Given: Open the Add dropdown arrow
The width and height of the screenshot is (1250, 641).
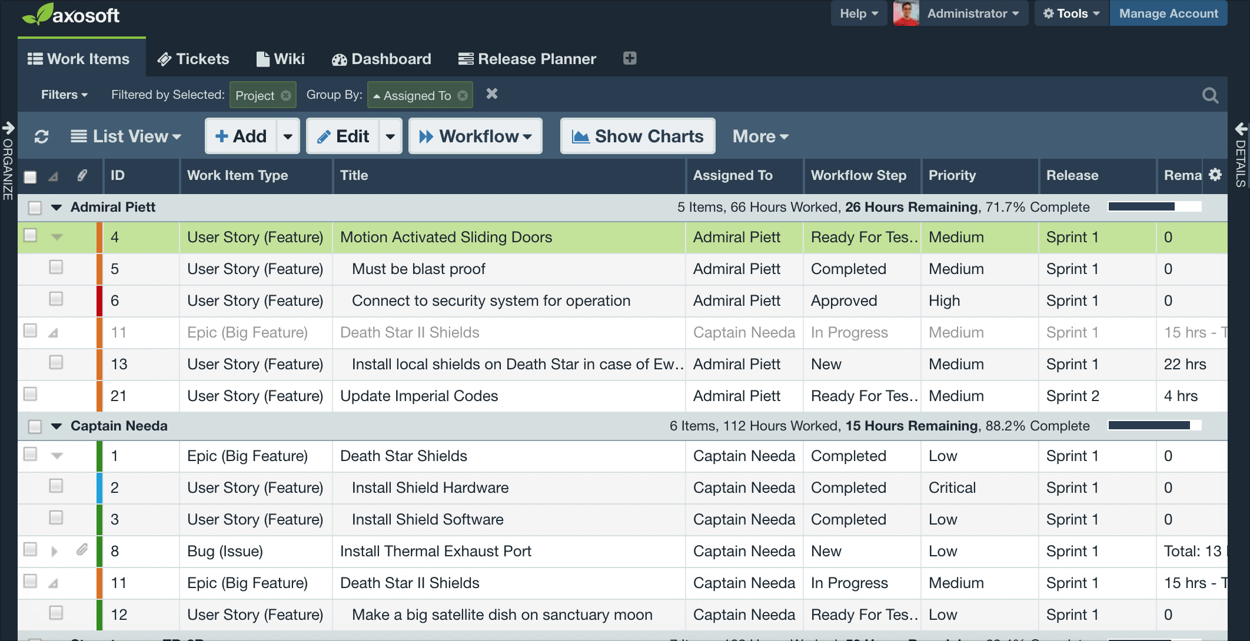Looking at the screenshot, I should (288, 136).
